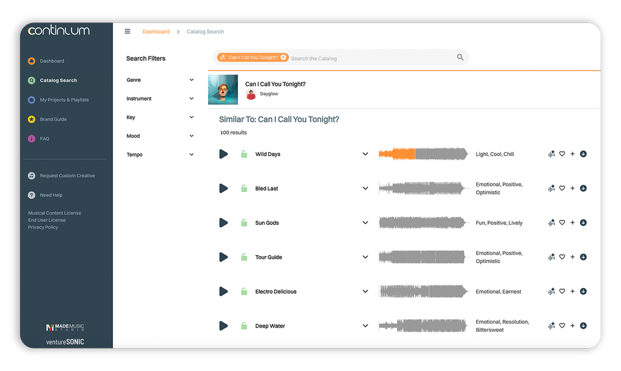Download the Wild Days track
621x371 pixels.
583,154
